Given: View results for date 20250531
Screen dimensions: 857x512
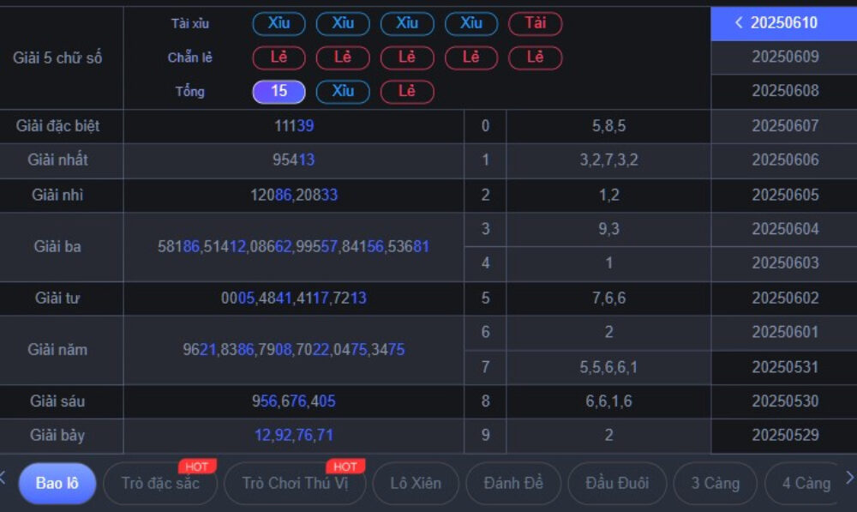Looking at the screenshot, I should [785, 367].
